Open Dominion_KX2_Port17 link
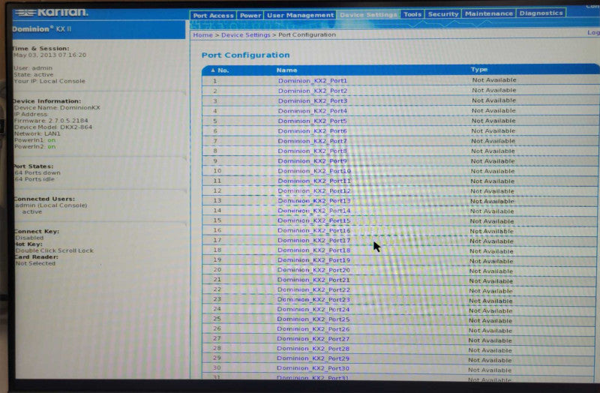The width and height of the screenshot is (600, 393). tap(314, 240)
